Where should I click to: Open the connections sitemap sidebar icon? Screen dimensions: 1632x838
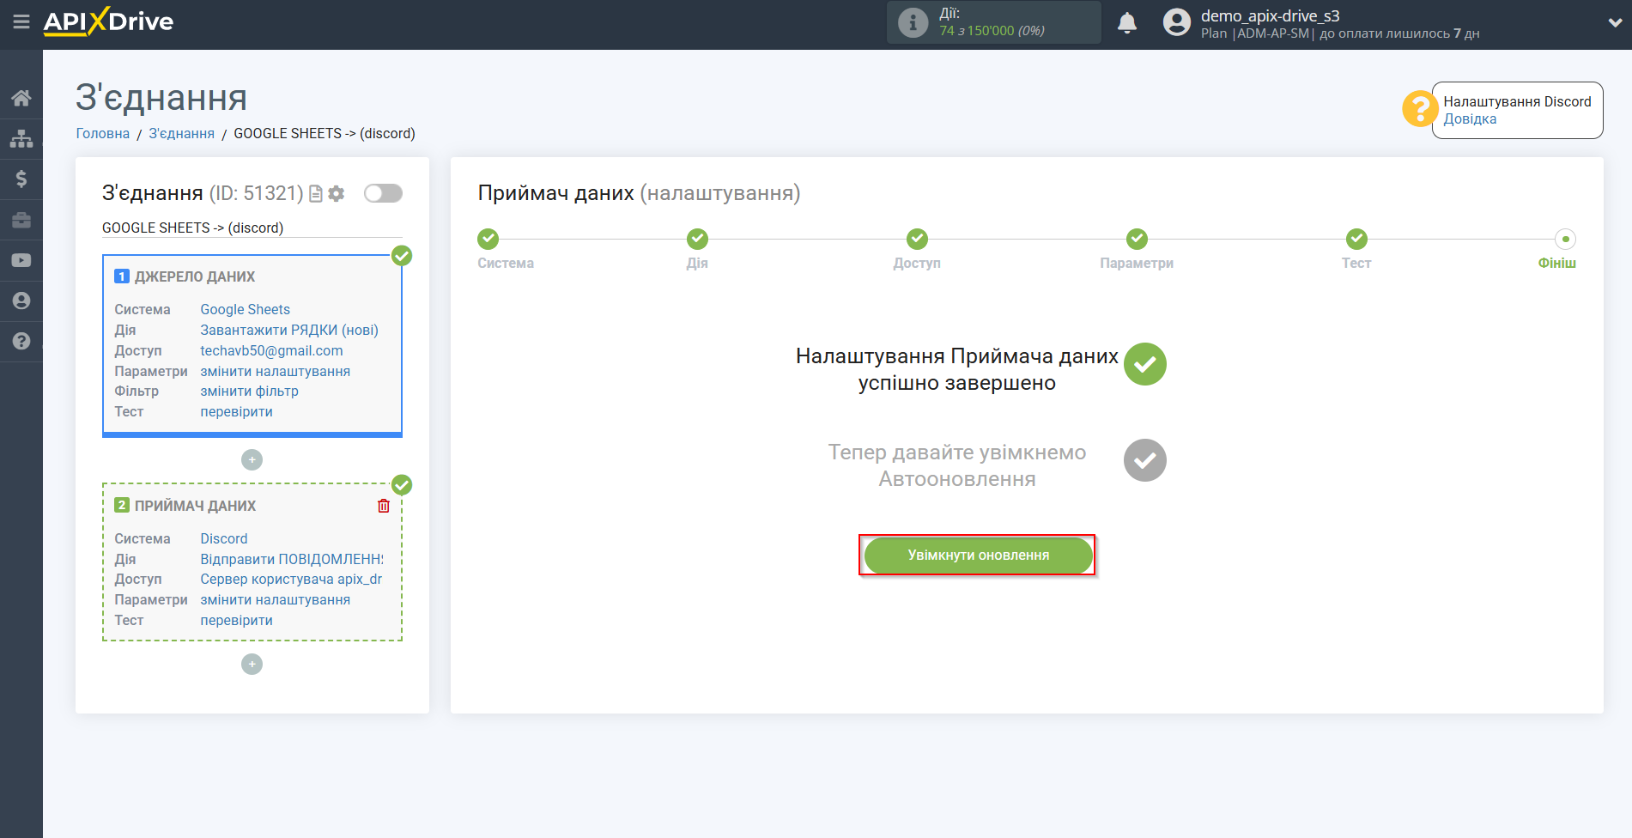[21, 138]
